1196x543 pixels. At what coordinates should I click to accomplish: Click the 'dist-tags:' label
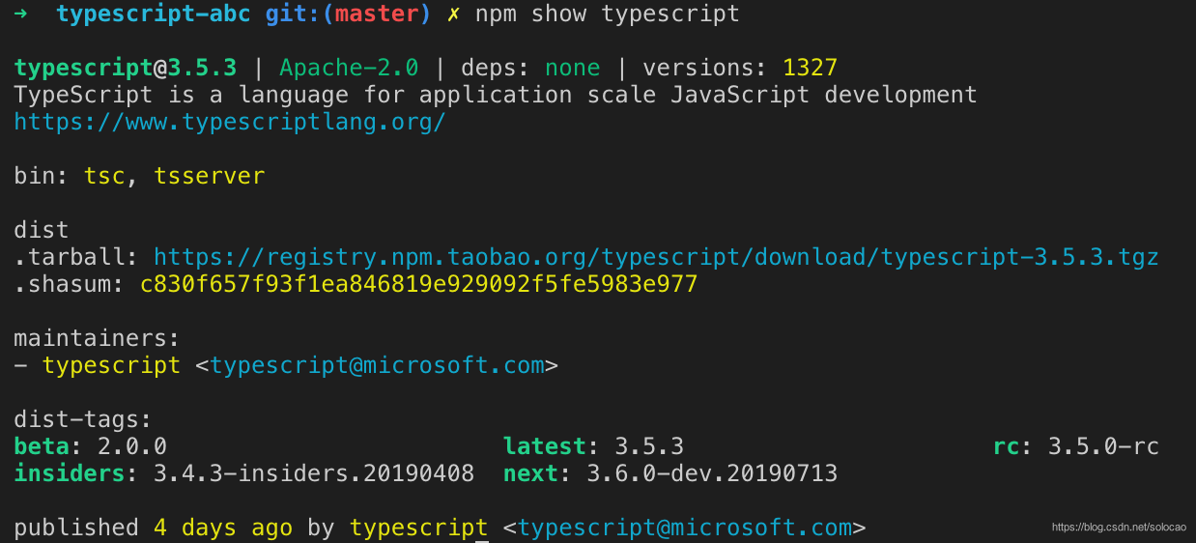tap(83, 420)
